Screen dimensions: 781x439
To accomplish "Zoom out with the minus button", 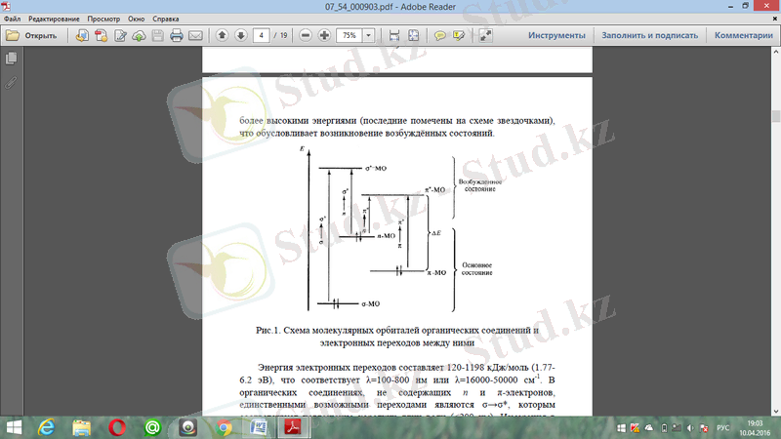I will (x=306, y=36).
